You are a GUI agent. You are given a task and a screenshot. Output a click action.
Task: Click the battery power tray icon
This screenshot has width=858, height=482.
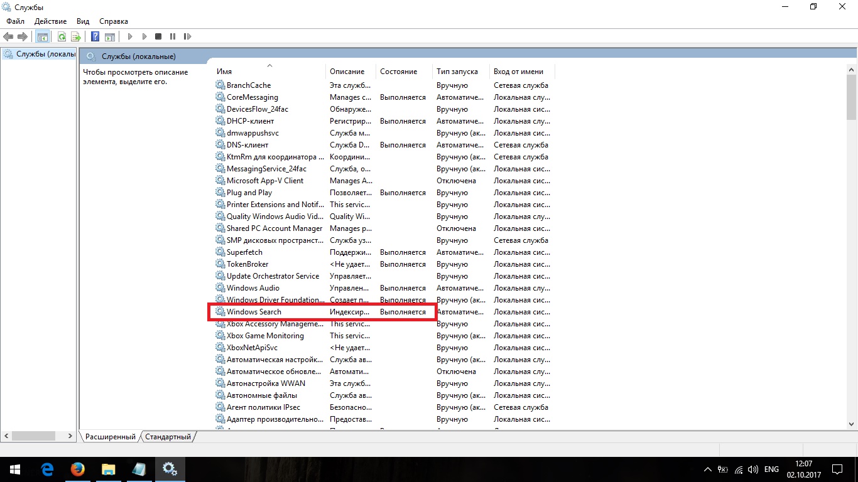pos(723,469)
